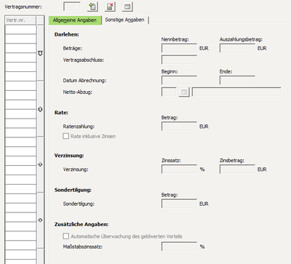Click the Vertragsnummer input field
Image resolution: width=291 pixels, height=264 pixels.
72,7
